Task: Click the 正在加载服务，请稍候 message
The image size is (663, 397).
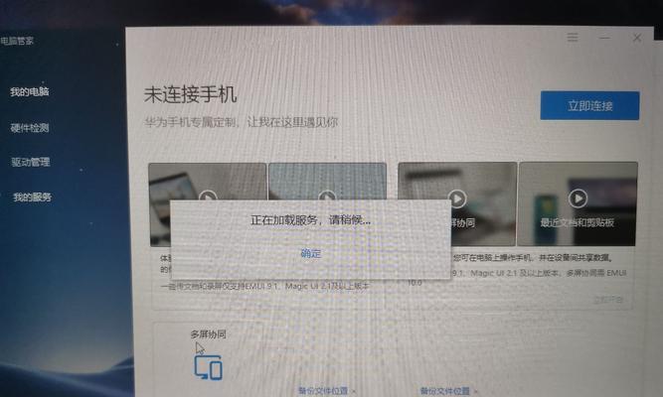Action: [311, 220]
